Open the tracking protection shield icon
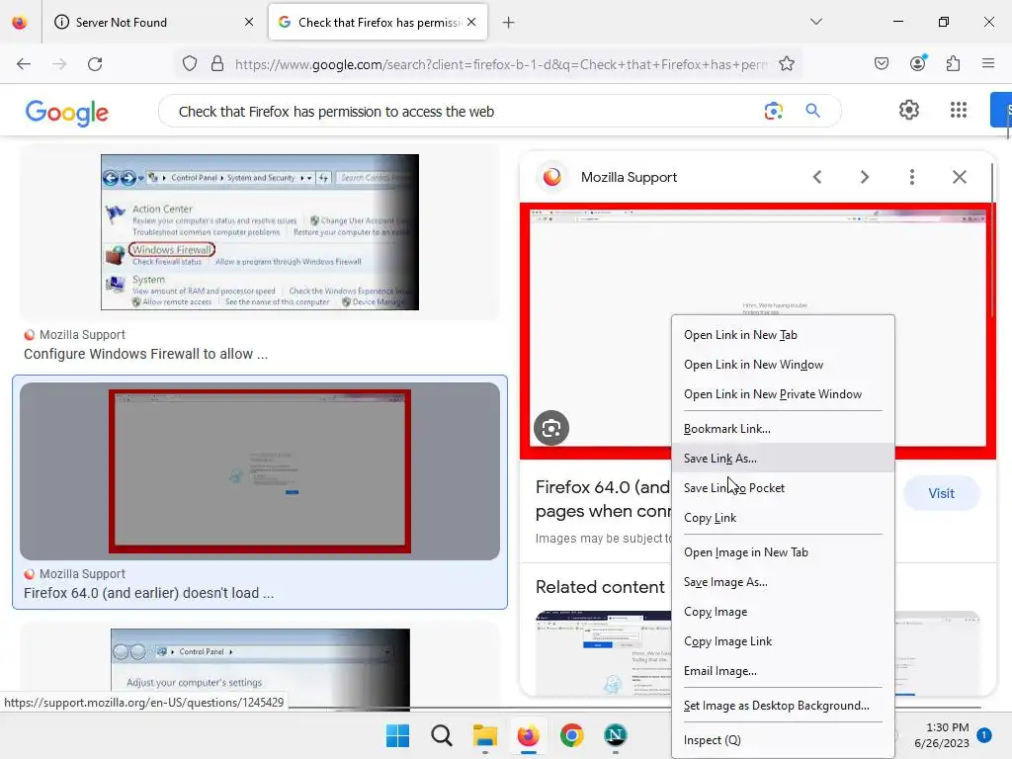 pos(189,64)
